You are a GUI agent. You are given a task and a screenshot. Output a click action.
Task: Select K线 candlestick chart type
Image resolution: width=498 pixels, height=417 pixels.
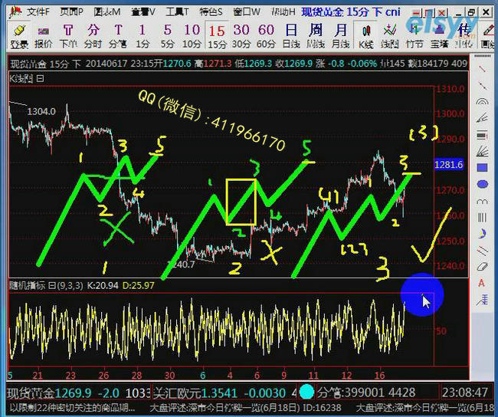click(x=366, y=37)
